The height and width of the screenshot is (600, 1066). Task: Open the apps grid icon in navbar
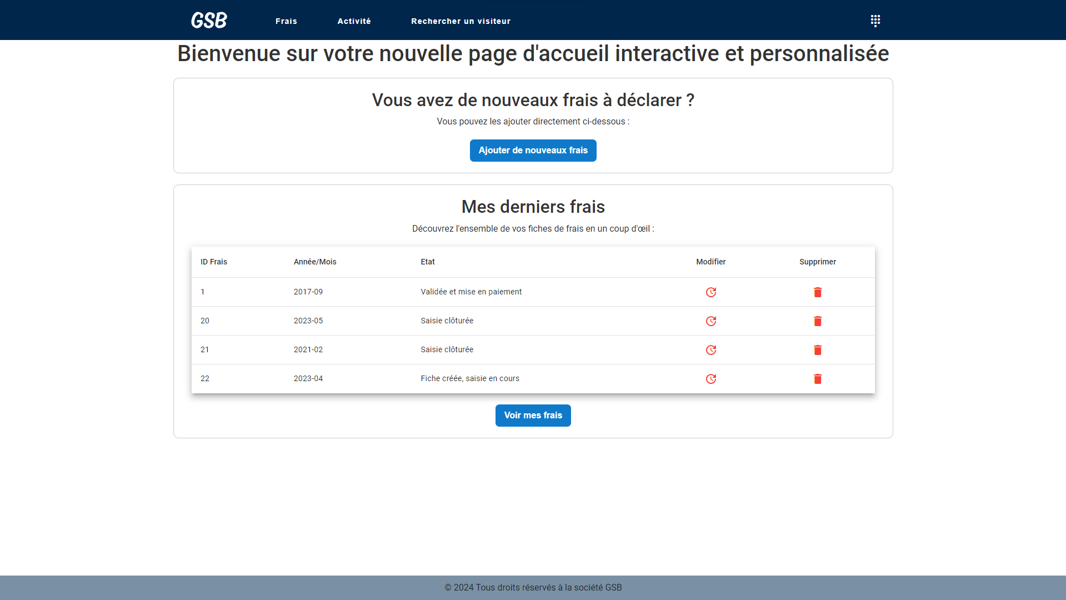[875, 21]
